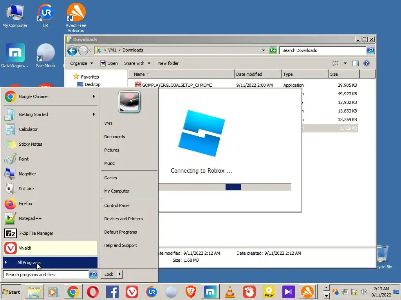
Task: Click the Windows Explorer folder taskbar icon
Action: coord(34,292)
